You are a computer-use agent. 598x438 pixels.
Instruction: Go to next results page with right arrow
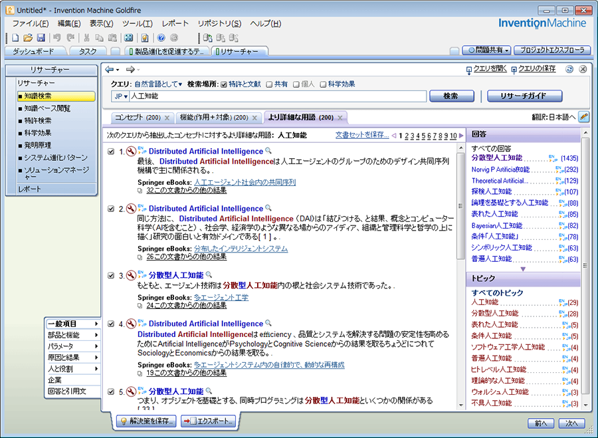coord(461,136)
